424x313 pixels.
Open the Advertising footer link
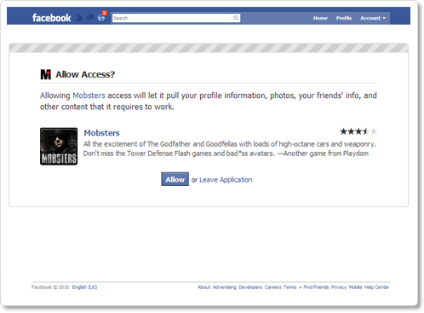click(x=225, y=287)
